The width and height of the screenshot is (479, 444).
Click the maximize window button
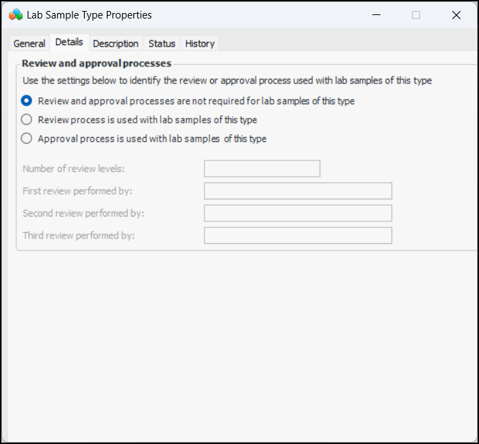coord(416,15)
